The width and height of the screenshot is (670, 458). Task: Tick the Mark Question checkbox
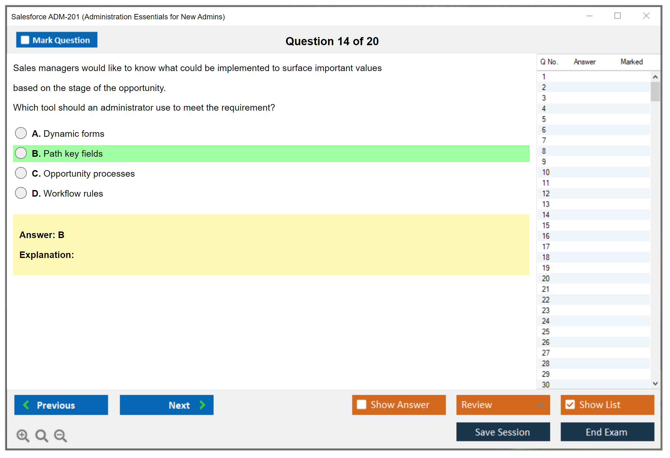(x=25, y=40)
